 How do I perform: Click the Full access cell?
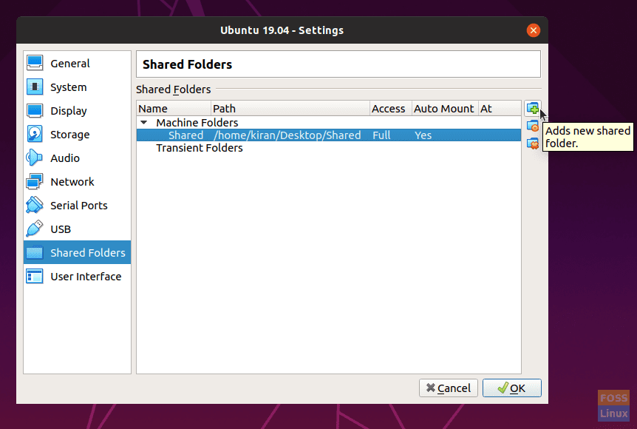tap(381, 135)
